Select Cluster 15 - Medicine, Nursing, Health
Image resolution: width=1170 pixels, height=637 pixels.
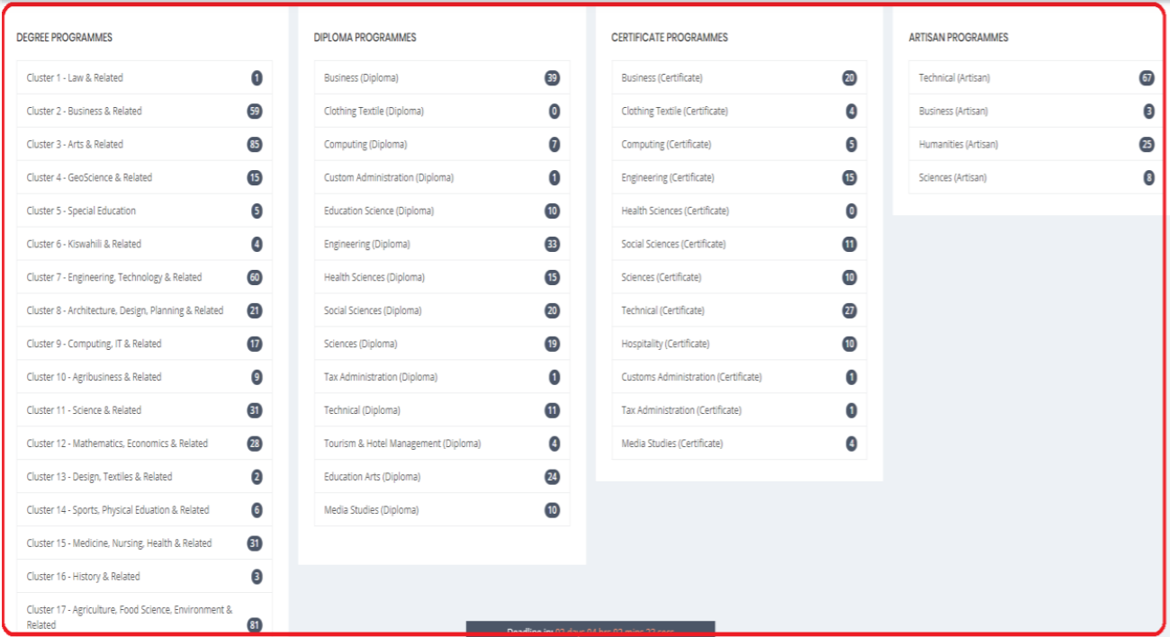pyautogui.click(x=119, y=543)
